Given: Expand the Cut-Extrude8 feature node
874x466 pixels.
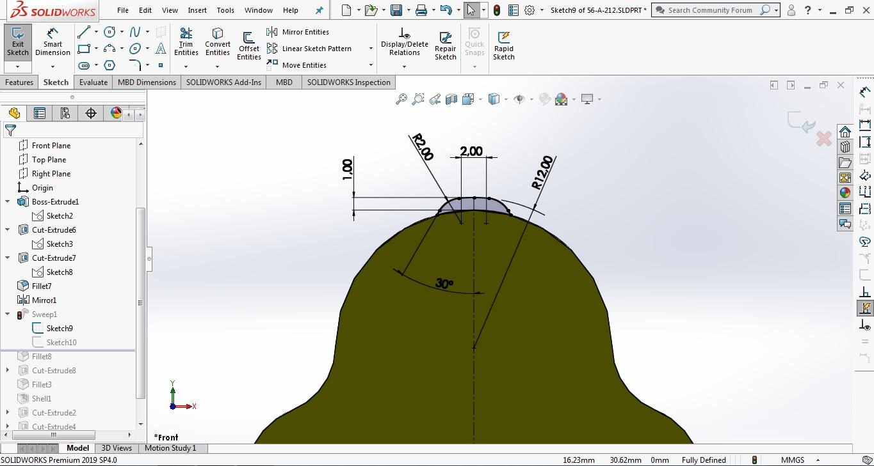Looking at the screenshot, I should pyautogui.click(x=8, y=371).
